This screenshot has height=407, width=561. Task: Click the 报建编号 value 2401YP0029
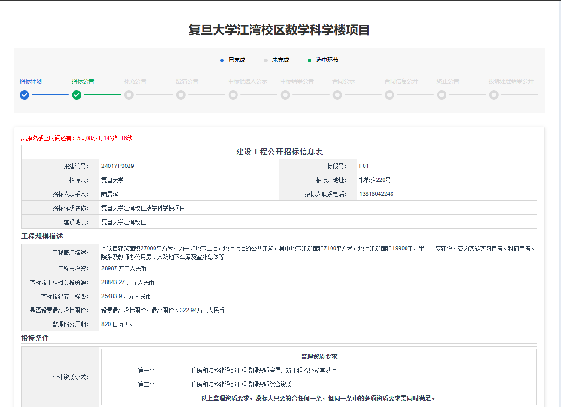[x=118, y=166]
